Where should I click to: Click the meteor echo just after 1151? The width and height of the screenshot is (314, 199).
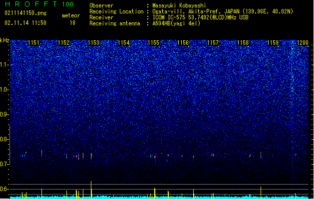41,154
